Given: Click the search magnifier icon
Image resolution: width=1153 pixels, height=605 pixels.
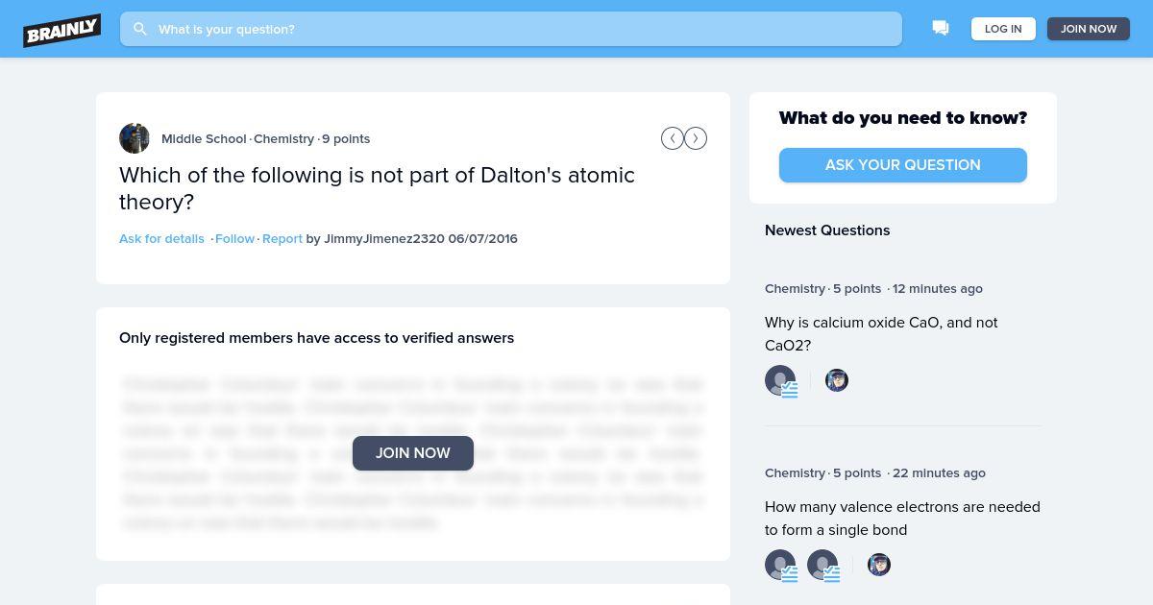Looking at the screenshot, I should coord(140,29).
